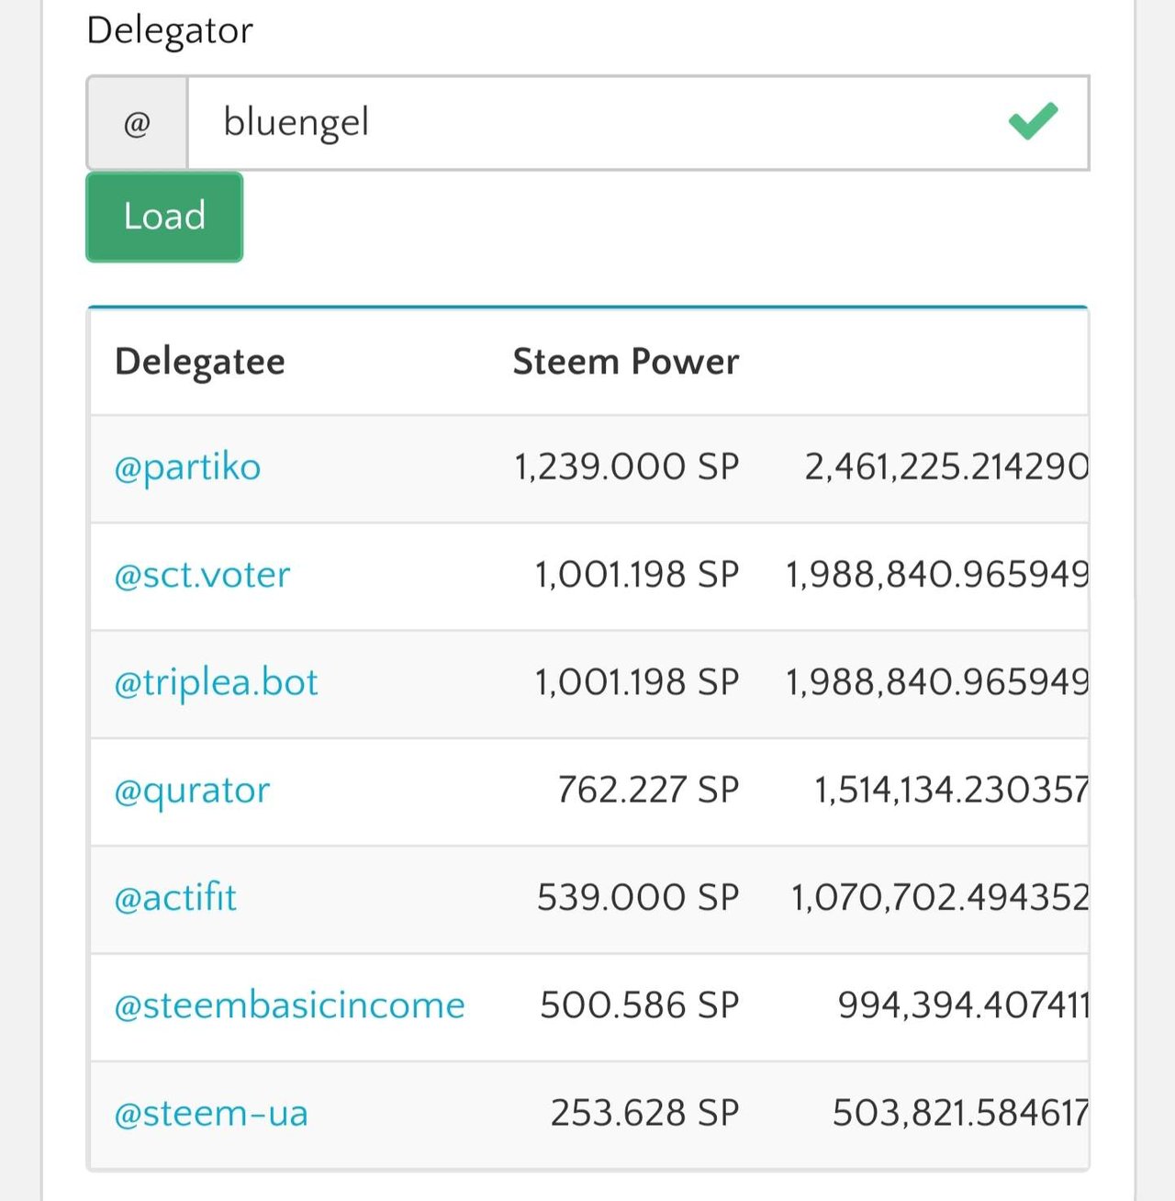Click the green validation checkmark icon
Image resolution: width=1175 pixels, height=1201 pixels.
pyautogui.click(x=1033, y=121)
